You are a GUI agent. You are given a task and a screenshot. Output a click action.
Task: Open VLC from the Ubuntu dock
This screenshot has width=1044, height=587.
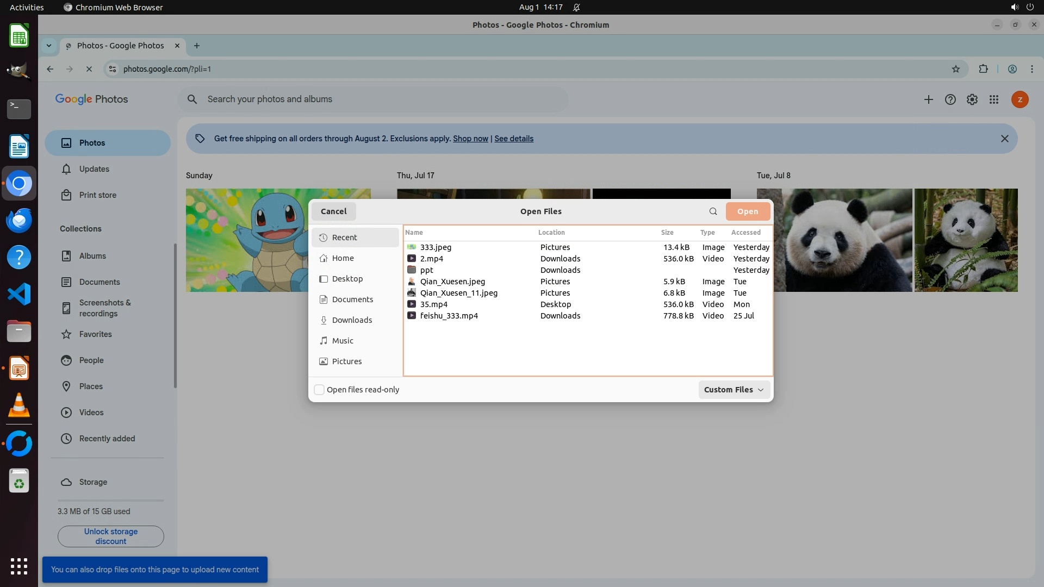pos(19,405)
